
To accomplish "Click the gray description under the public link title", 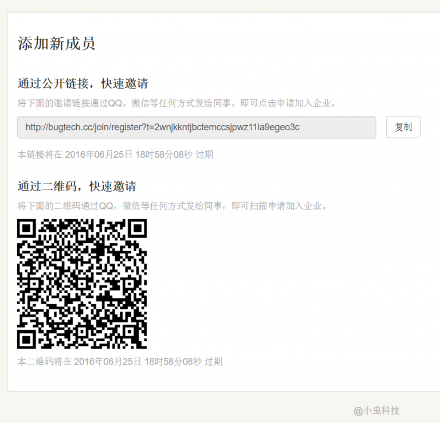I will click(x=176, y=103).
